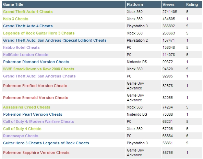Open Pokemon Diamond Version Cheats link

point(36,62)
